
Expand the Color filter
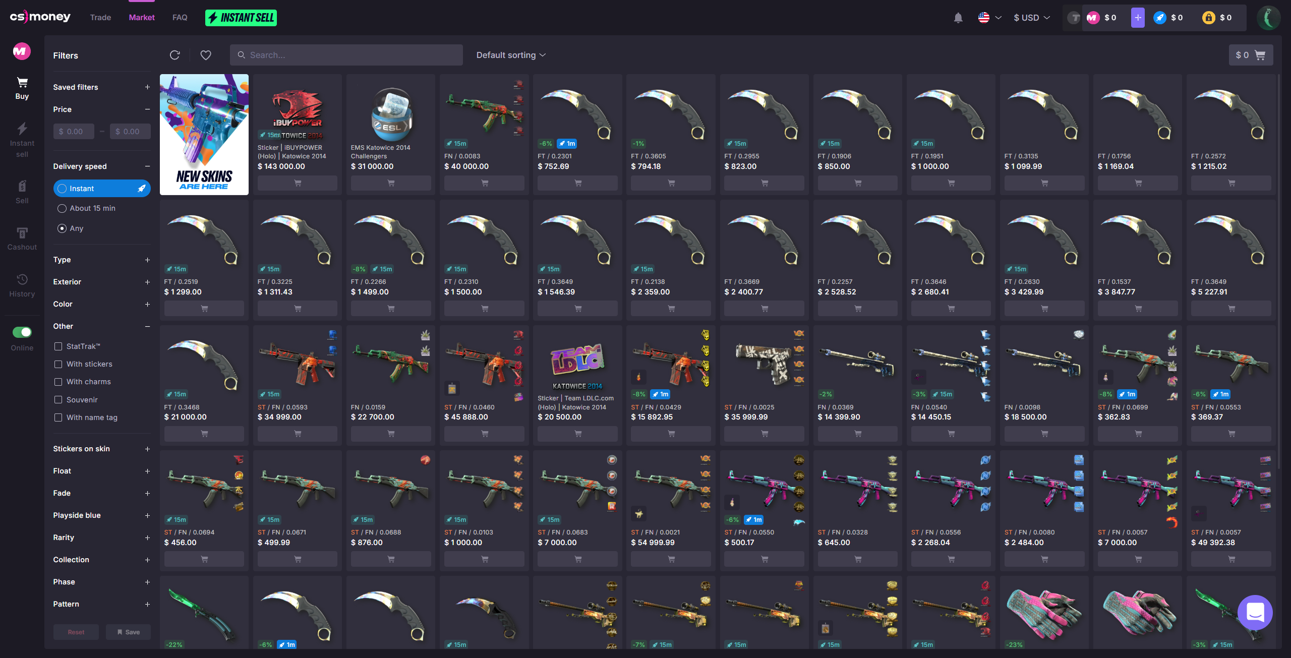coord(102,304)
